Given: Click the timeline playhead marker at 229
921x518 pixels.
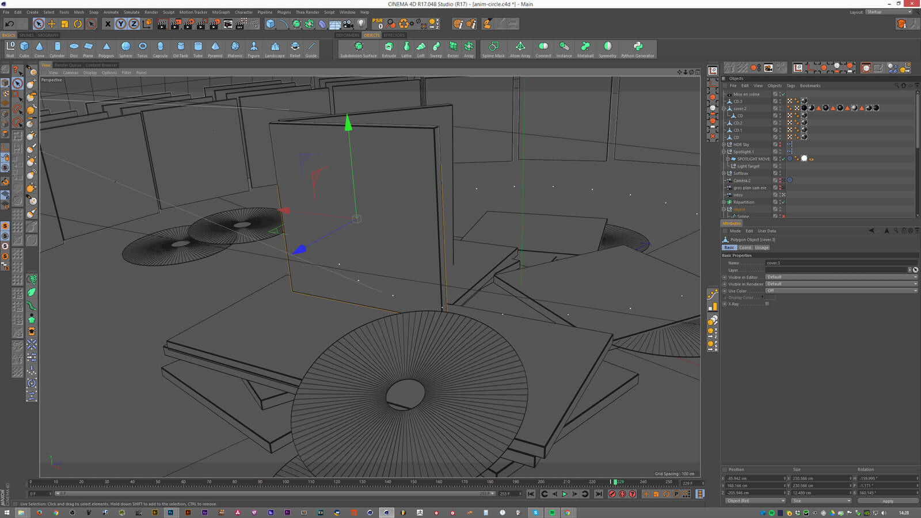Looking at the screenshot, I should pos(615,482).
